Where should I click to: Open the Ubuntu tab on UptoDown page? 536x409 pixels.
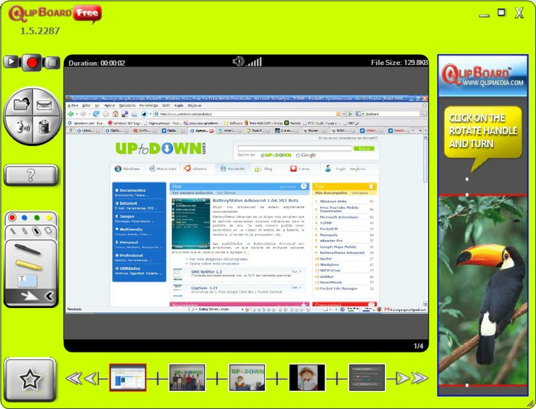(x=195, y=169)
